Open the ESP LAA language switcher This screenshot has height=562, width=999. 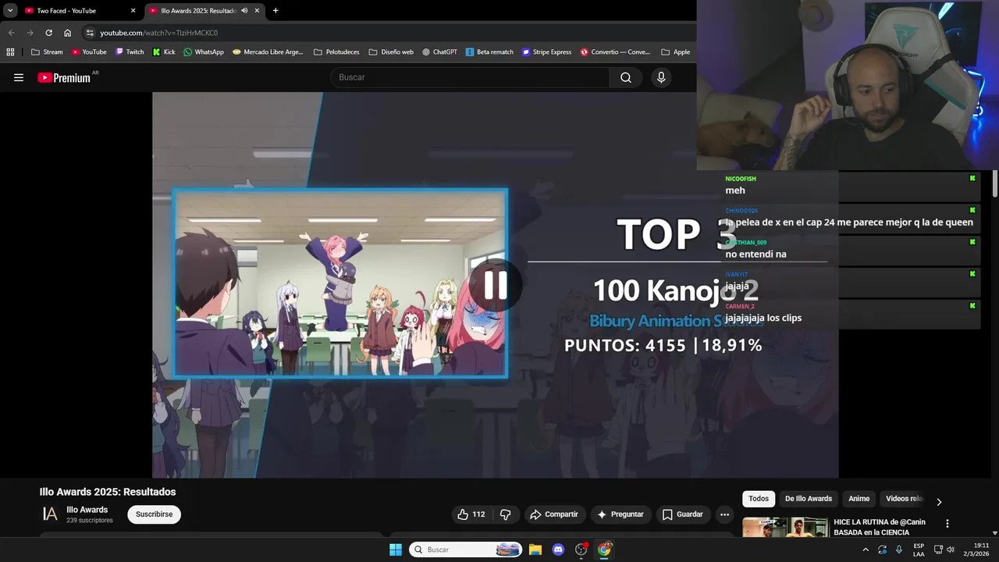pyautogui.click(x=919, y=550)
